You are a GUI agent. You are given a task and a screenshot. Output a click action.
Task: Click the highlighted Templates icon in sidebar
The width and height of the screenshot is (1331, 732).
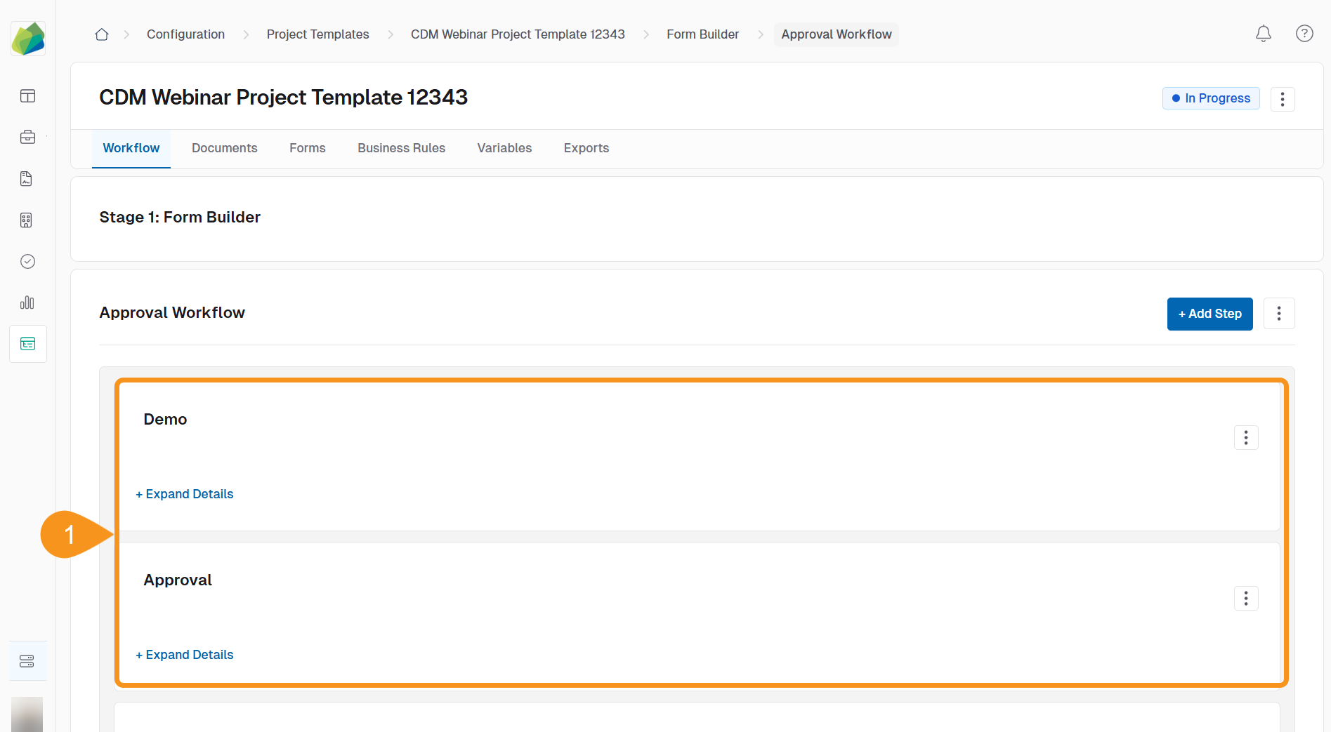pos(27,343)
